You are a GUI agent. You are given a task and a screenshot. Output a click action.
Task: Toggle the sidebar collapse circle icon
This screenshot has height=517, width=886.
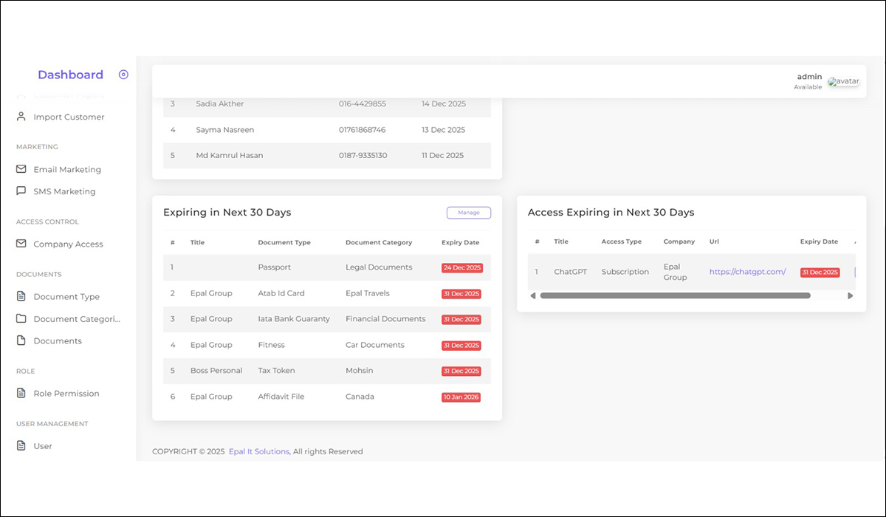point(123,75)
